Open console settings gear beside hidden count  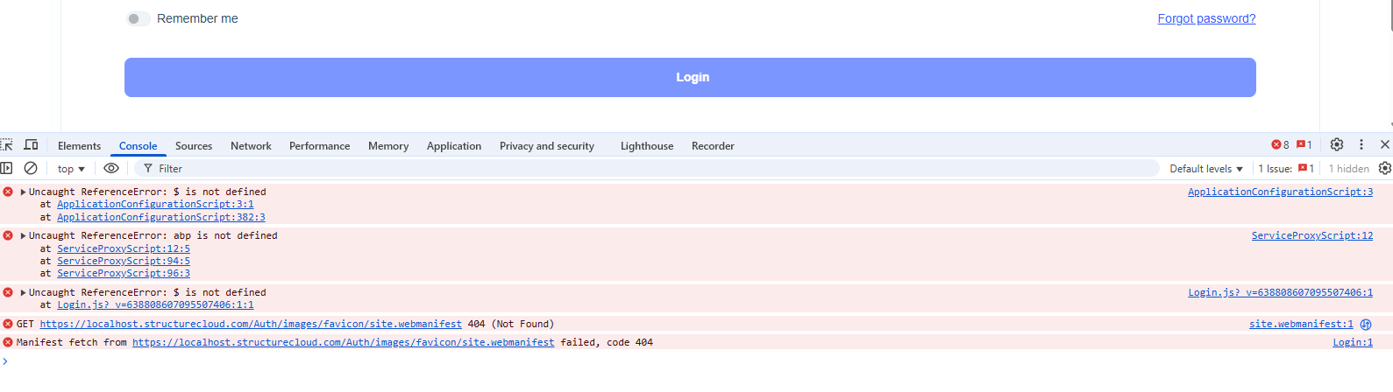[x=1385, y=168]
